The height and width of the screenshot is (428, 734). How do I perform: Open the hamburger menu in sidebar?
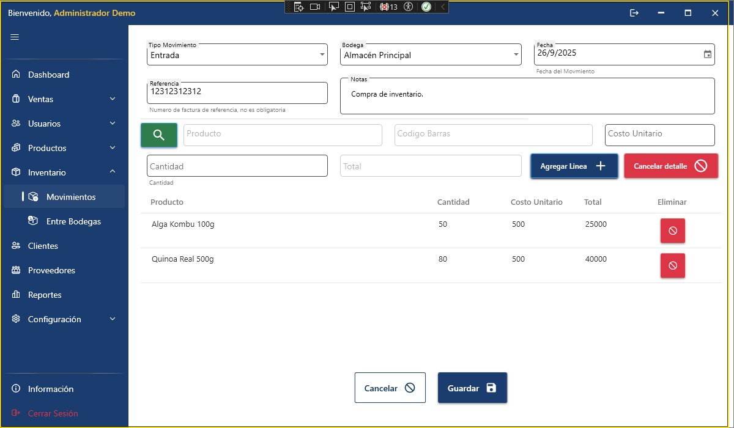15,37
